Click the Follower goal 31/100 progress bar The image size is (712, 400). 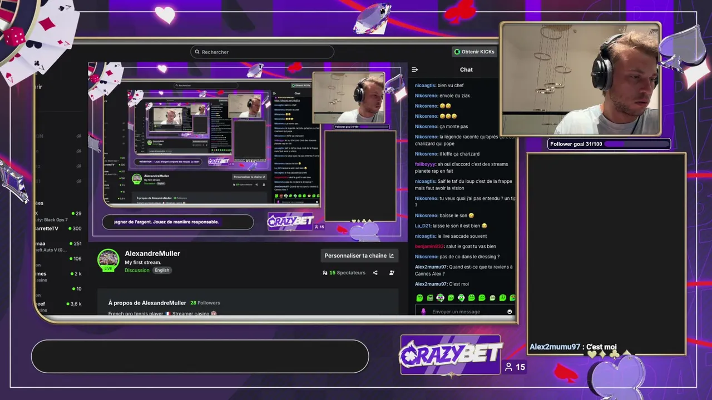(609, 144)
